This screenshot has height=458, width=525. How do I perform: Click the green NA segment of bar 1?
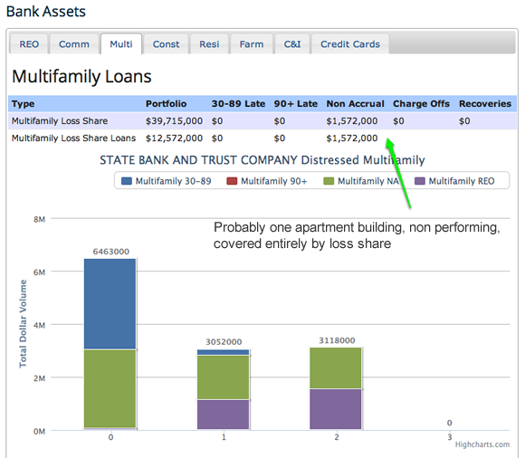pos(224,377)
